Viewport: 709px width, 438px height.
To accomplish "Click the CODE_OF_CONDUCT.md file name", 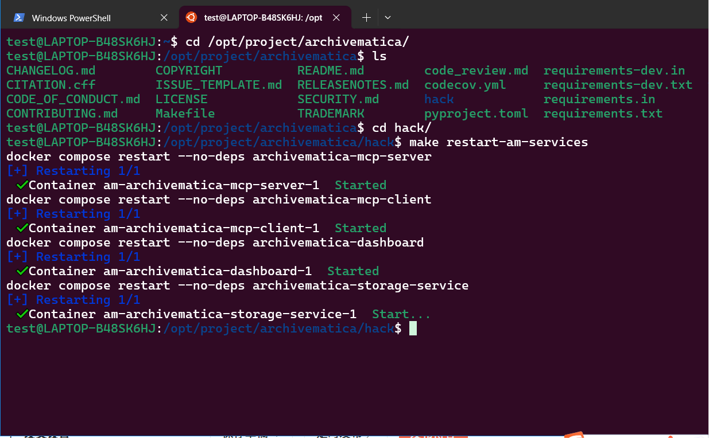I will [x=73, y=99].
